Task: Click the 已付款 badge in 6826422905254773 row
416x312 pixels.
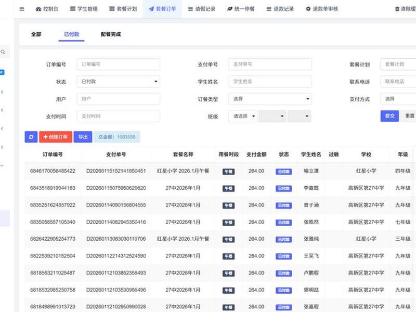Action: point(283,240)
